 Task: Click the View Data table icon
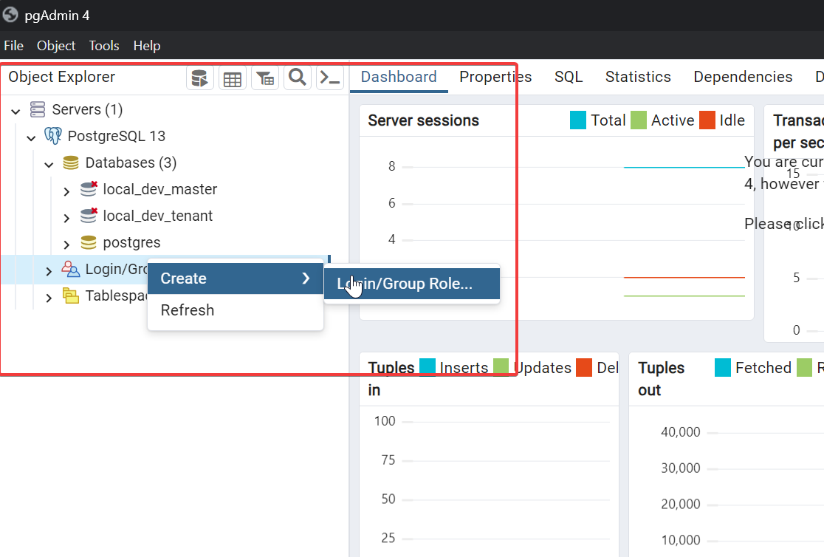(233, 78)
